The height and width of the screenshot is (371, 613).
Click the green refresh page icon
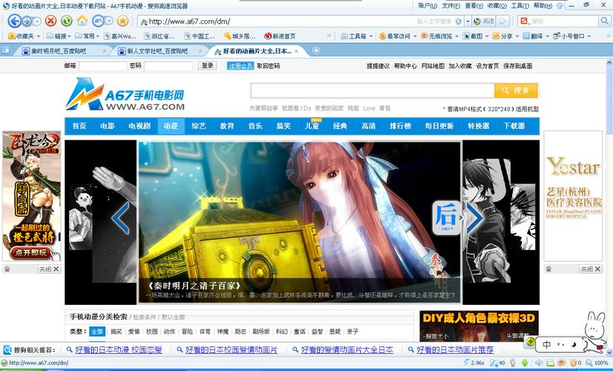coord(66,21)
